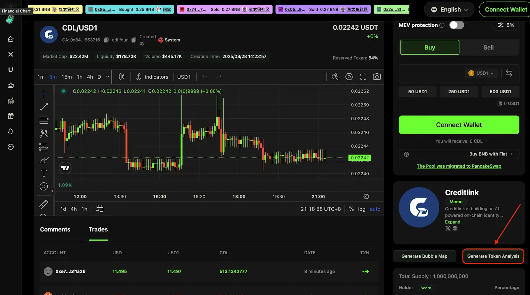Image resolution: width=530 pixels, height=295 pixels.
Task: Switch to the Comments tab
Action: (x=55, y=230)
